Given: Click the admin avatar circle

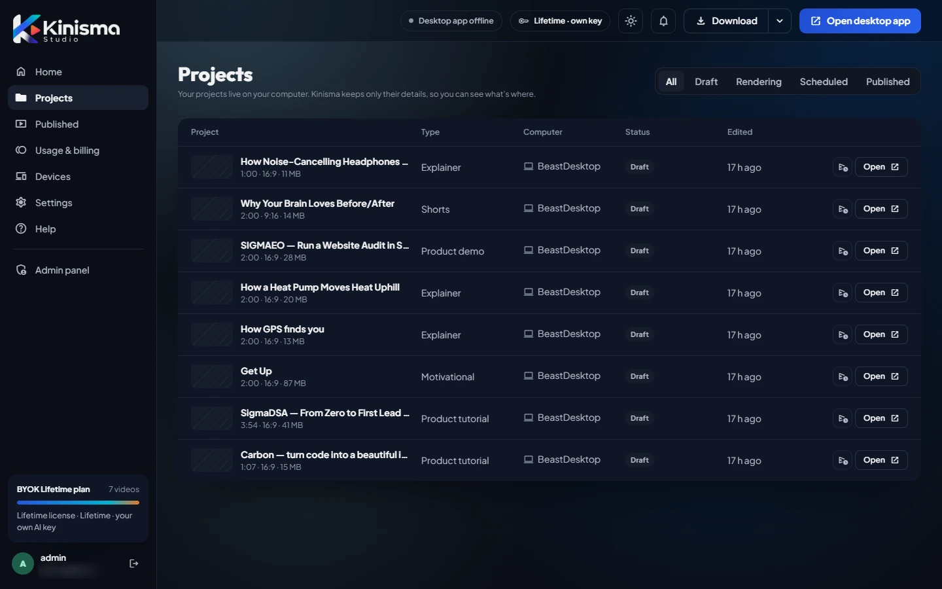Looking at the screenshot, I should click(23, 563).
